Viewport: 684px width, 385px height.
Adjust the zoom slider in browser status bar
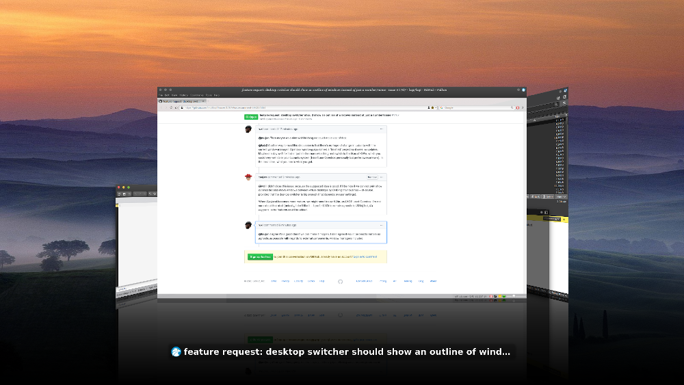click(x=514, y=296)
